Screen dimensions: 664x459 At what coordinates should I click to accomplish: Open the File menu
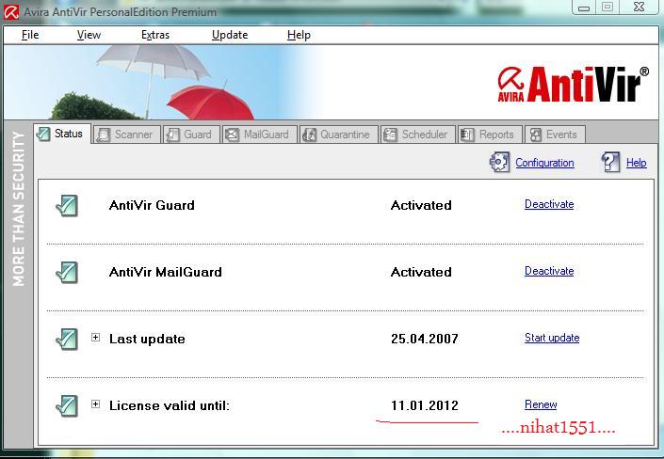(x=30, y=35)
